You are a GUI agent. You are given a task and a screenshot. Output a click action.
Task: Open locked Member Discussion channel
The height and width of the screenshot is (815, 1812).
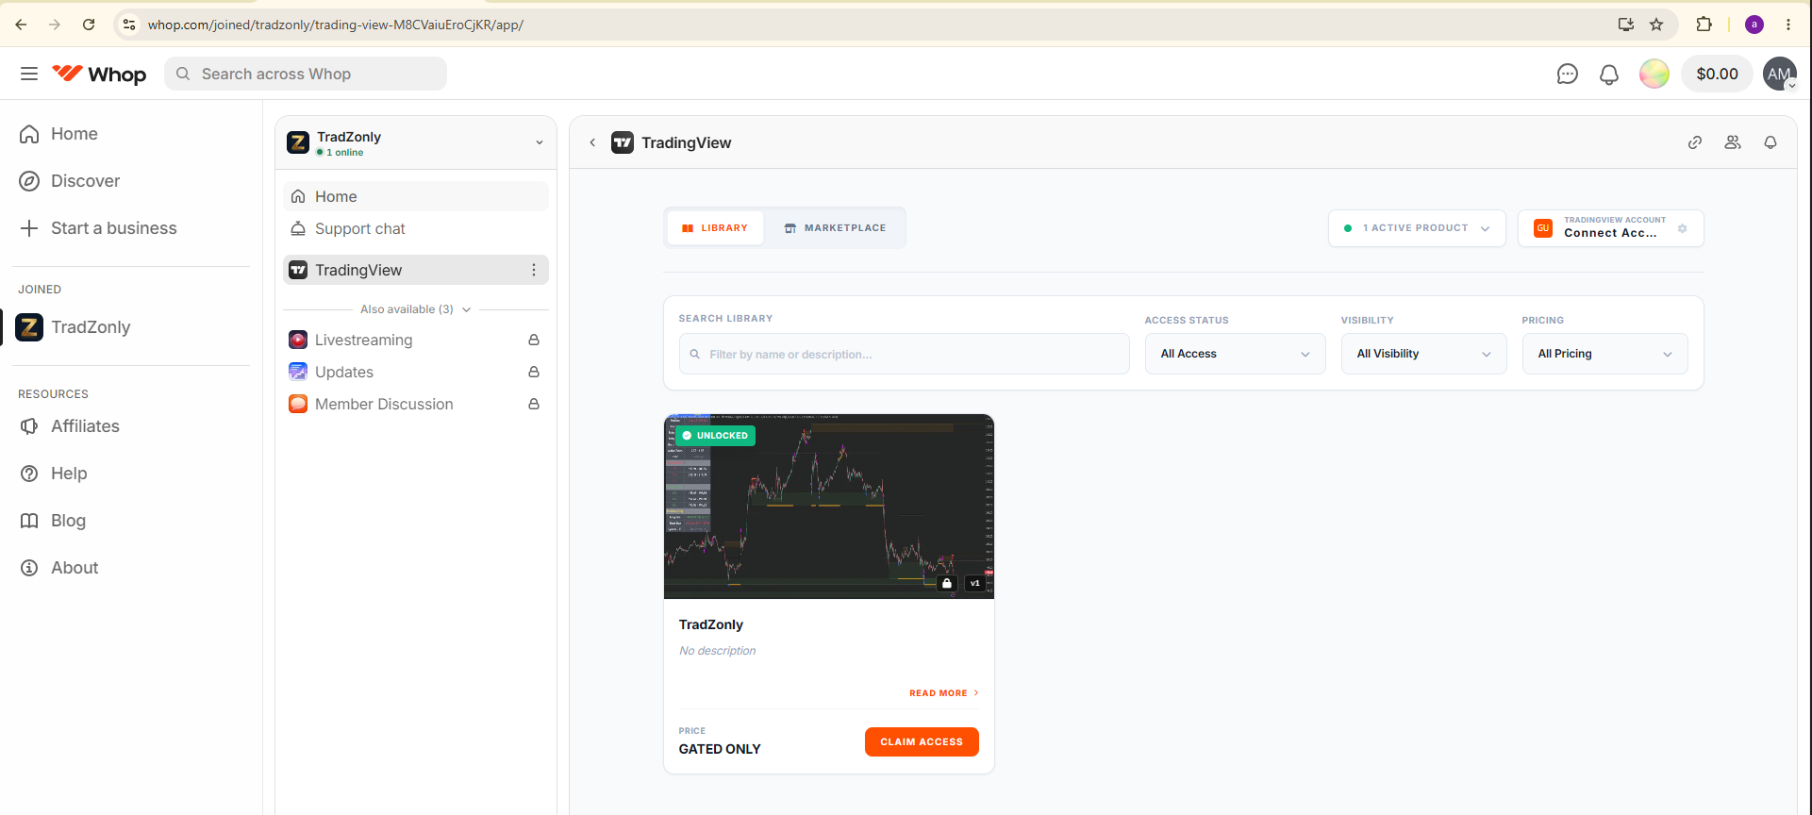[416, 404]
